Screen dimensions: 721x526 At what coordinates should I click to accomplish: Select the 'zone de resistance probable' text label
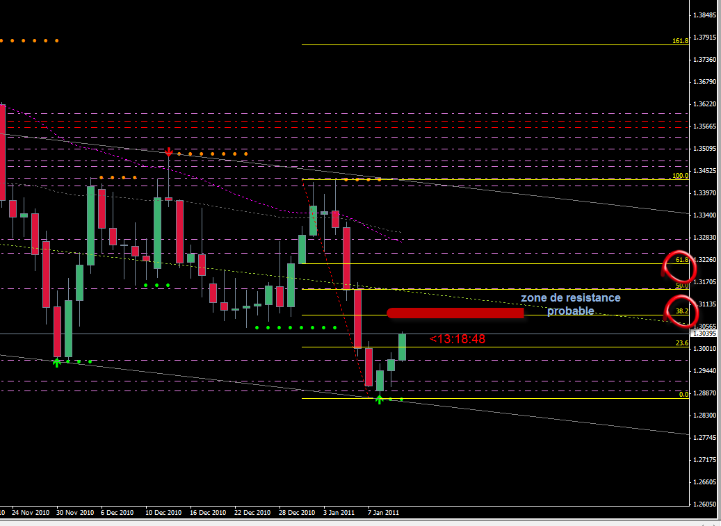pyautogui.click(x=571, y=304)
